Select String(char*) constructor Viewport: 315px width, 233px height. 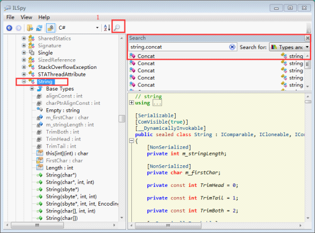61,175
